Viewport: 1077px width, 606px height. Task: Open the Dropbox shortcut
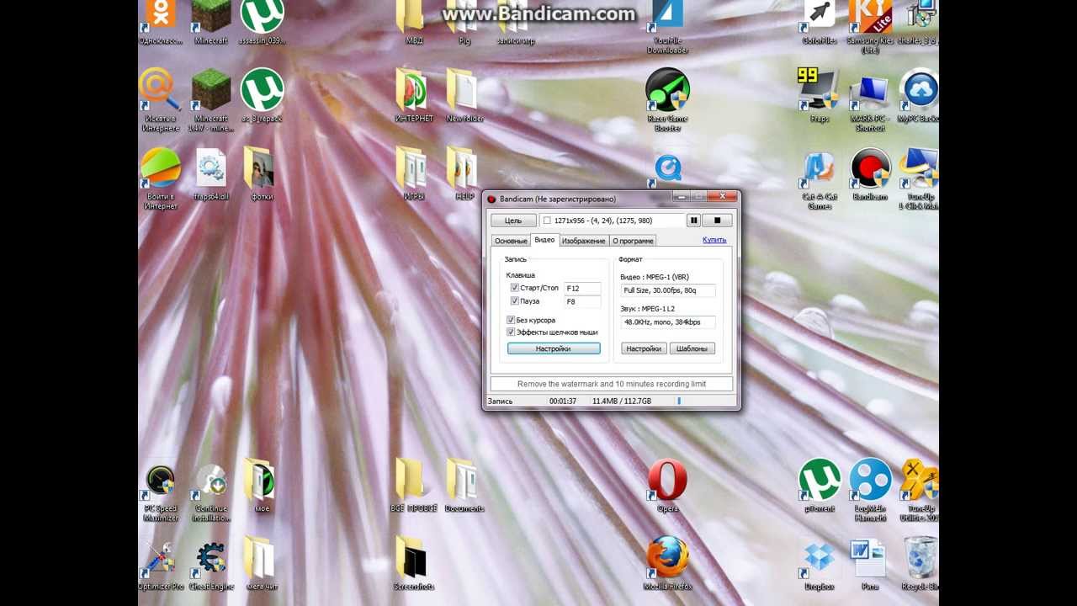819,564
